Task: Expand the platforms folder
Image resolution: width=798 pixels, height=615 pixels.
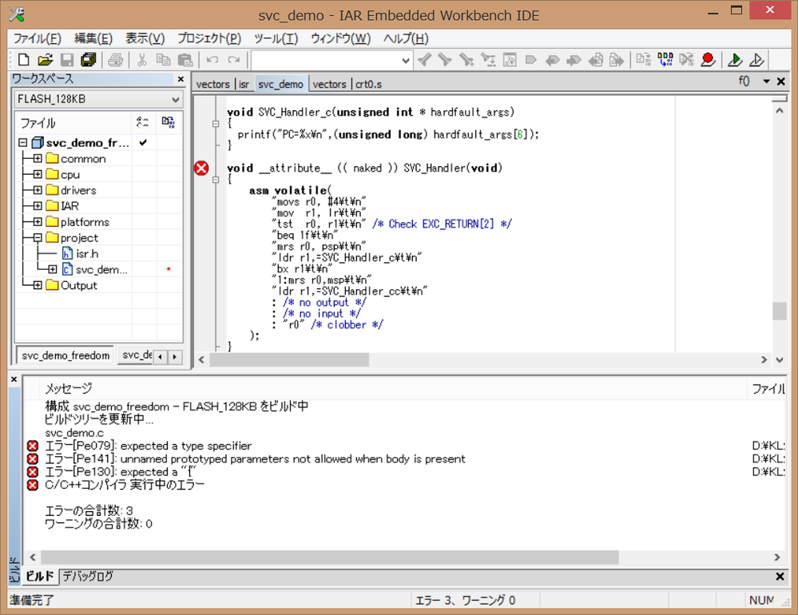Action: point(38,222)
